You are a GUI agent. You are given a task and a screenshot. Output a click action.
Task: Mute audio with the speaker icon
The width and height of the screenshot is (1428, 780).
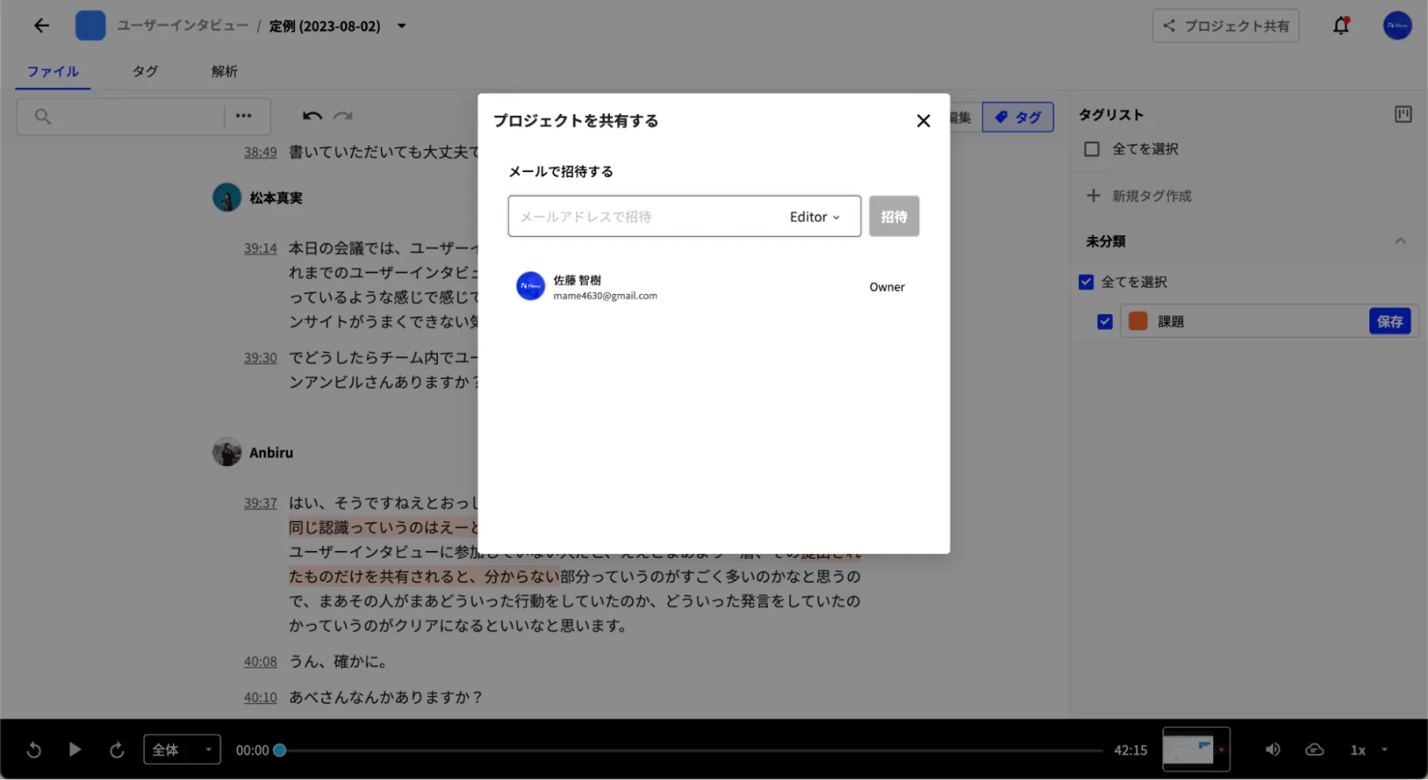click(x=1273, y=750)
